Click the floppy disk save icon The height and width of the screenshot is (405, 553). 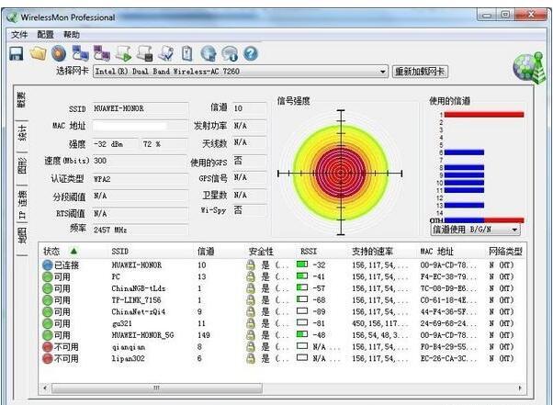coord(16,54)
